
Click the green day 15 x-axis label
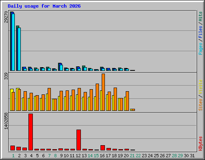(x=96, y=156)
